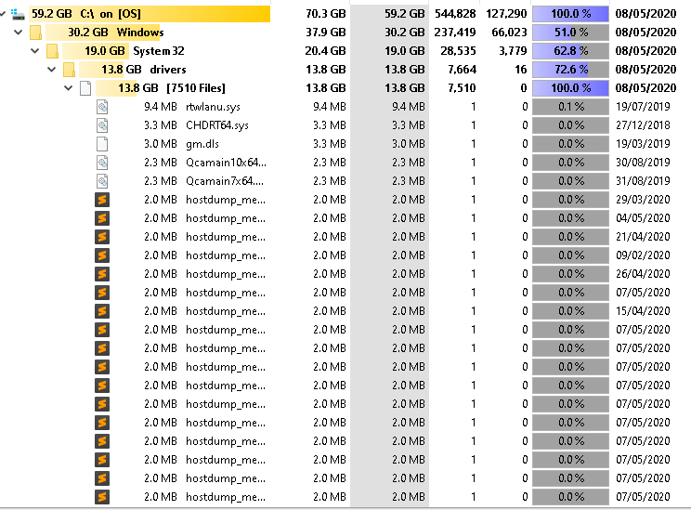Click the drivers folder icon
The height and width of the screenshot is (510, 691).
pos(69,70)
